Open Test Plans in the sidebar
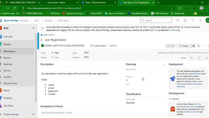This screenshot has width=209, height=118. point(8,106)
